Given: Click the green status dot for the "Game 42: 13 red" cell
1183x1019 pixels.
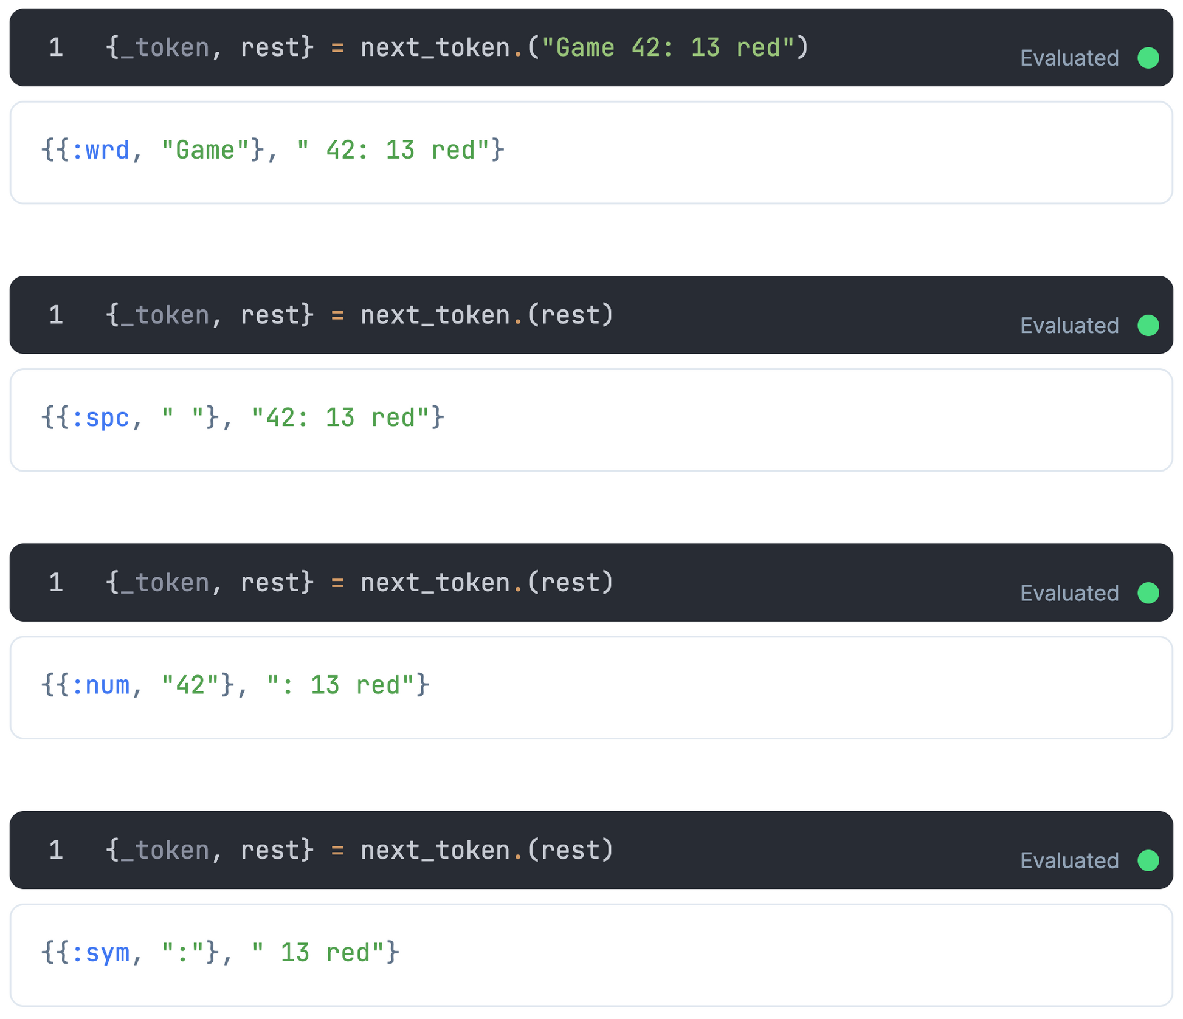Looking at the screenshot, I should coord(1148,58).
